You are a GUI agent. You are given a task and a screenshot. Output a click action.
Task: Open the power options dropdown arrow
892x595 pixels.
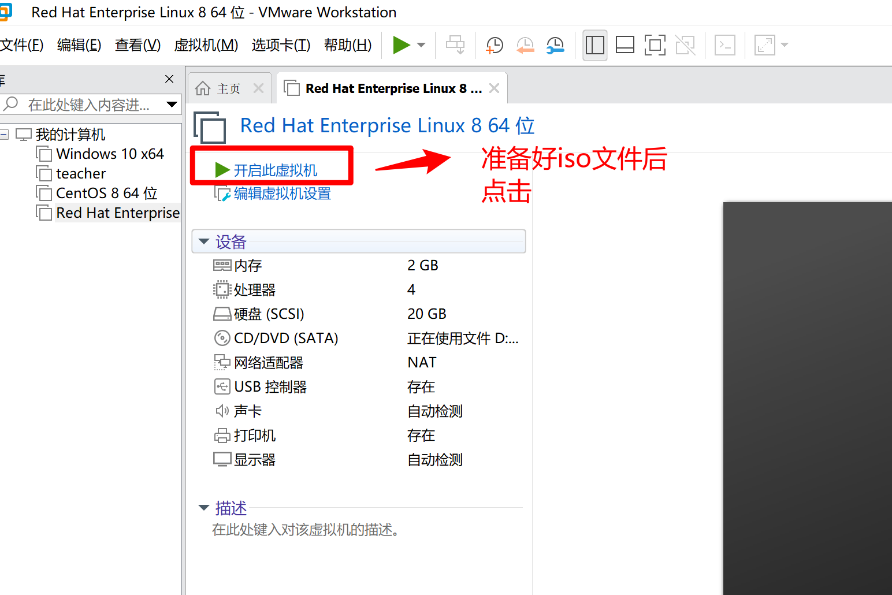421,45
